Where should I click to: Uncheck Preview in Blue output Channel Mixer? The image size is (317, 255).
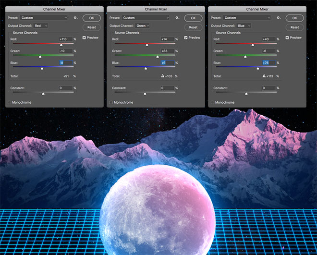click(x=287, y=37)
